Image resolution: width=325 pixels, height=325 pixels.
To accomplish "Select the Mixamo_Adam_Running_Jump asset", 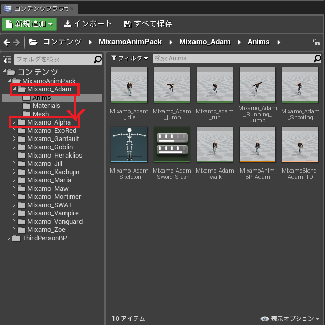I will (x=257, y=85).
